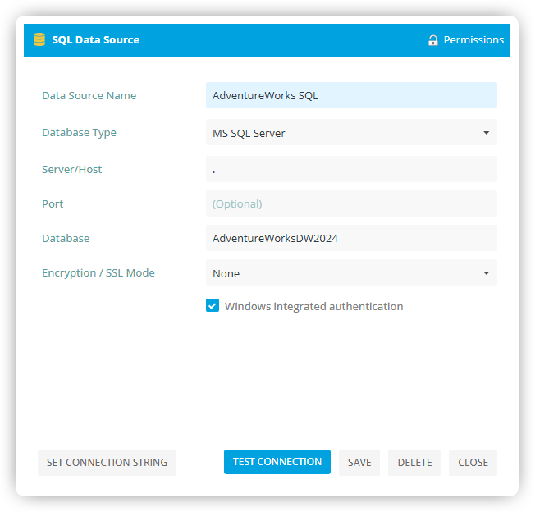Click the Server/Host input field

pyautogui.click(x=351, y=169)
